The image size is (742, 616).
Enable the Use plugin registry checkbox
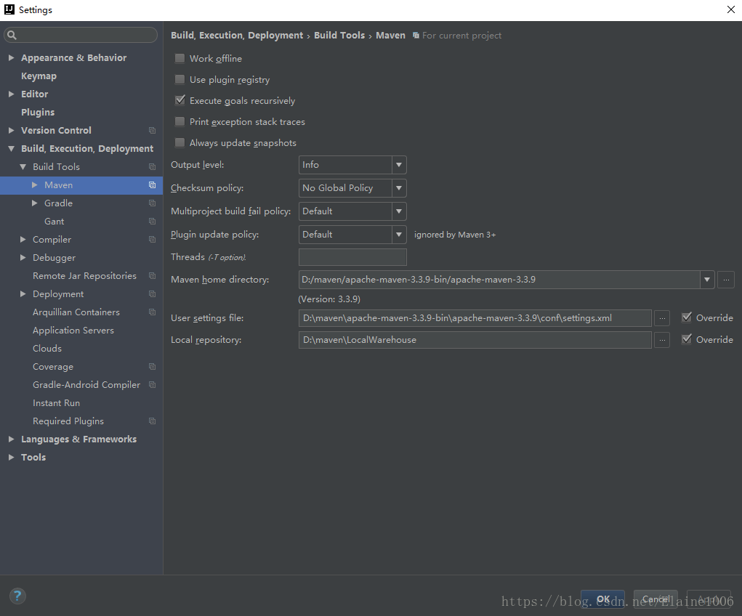point(180,79)
